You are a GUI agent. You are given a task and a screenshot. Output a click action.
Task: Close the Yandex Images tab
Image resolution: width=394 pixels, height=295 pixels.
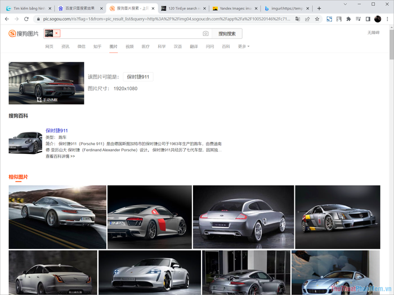tap(256, 8)
